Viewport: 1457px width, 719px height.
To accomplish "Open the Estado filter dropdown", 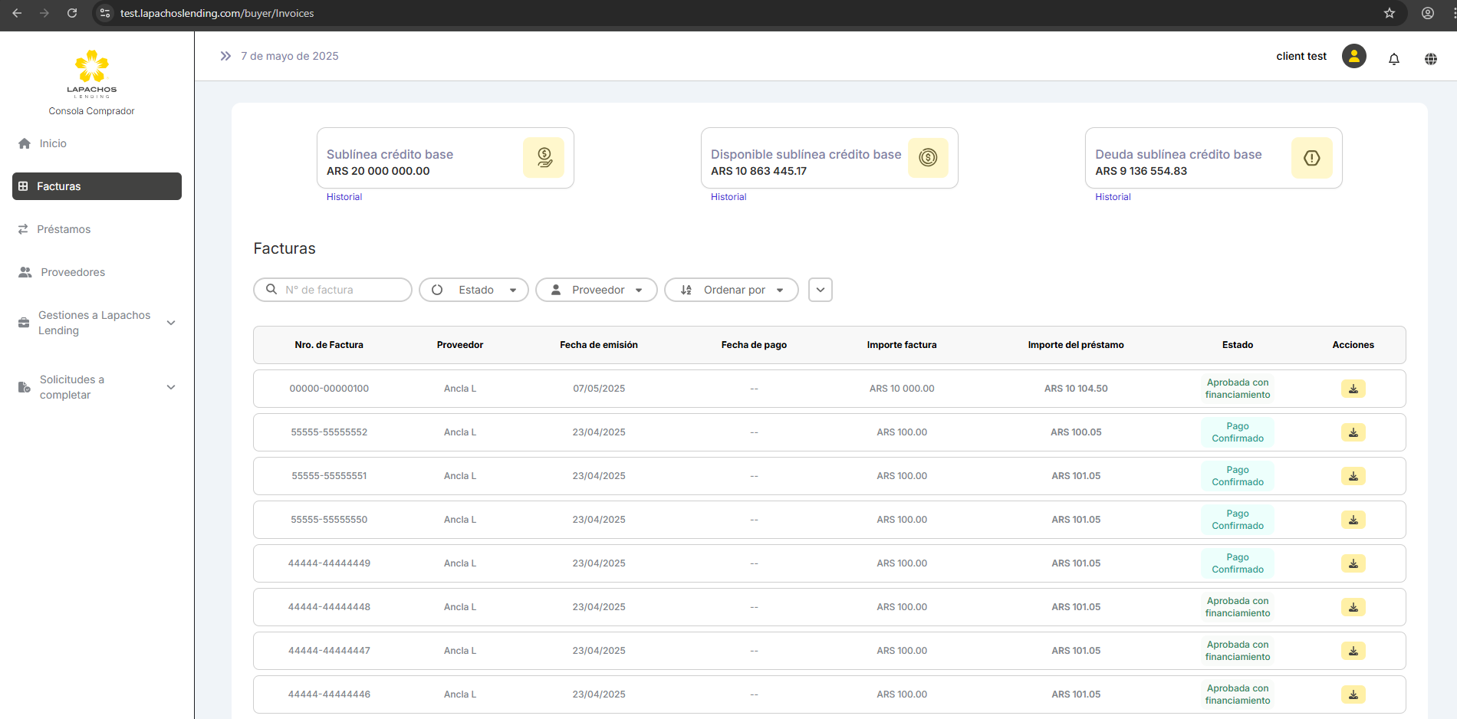I will pos(473,290).
